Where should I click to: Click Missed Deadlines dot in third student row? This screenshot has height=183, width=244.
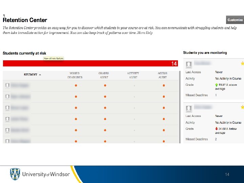[x=76, y=108]
